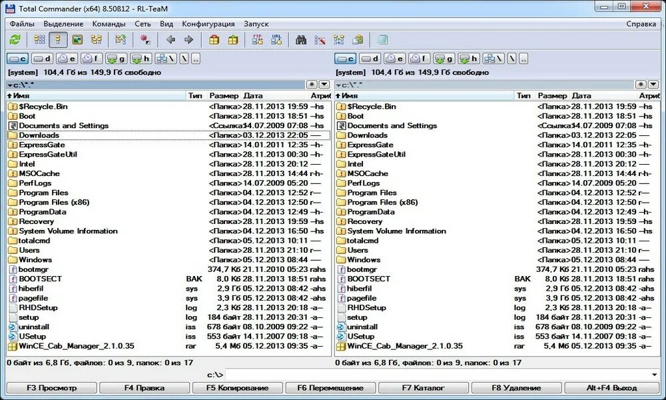Click the F4 Правка button
The height and width of the screenshot is (400, 666).
pos(145,388)
